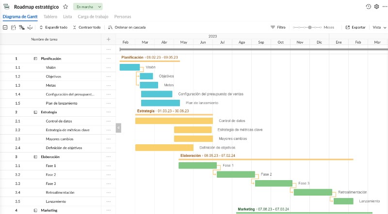Open the three-dot menu for Mayores cambios row
Image resolution: width=388 pixels, height=214 pixels.
pyautogui.click(x=108, y=139)
